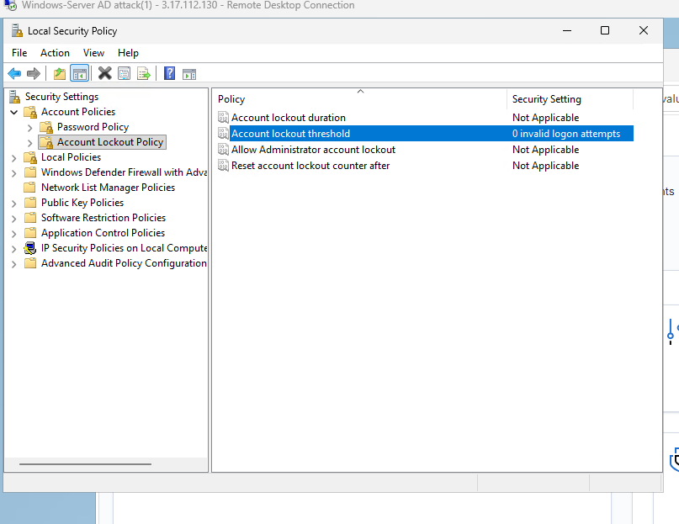Click the Public Key Policies folder icon
The width and height of the screenshot is (679, 524).
click(30, 203)
